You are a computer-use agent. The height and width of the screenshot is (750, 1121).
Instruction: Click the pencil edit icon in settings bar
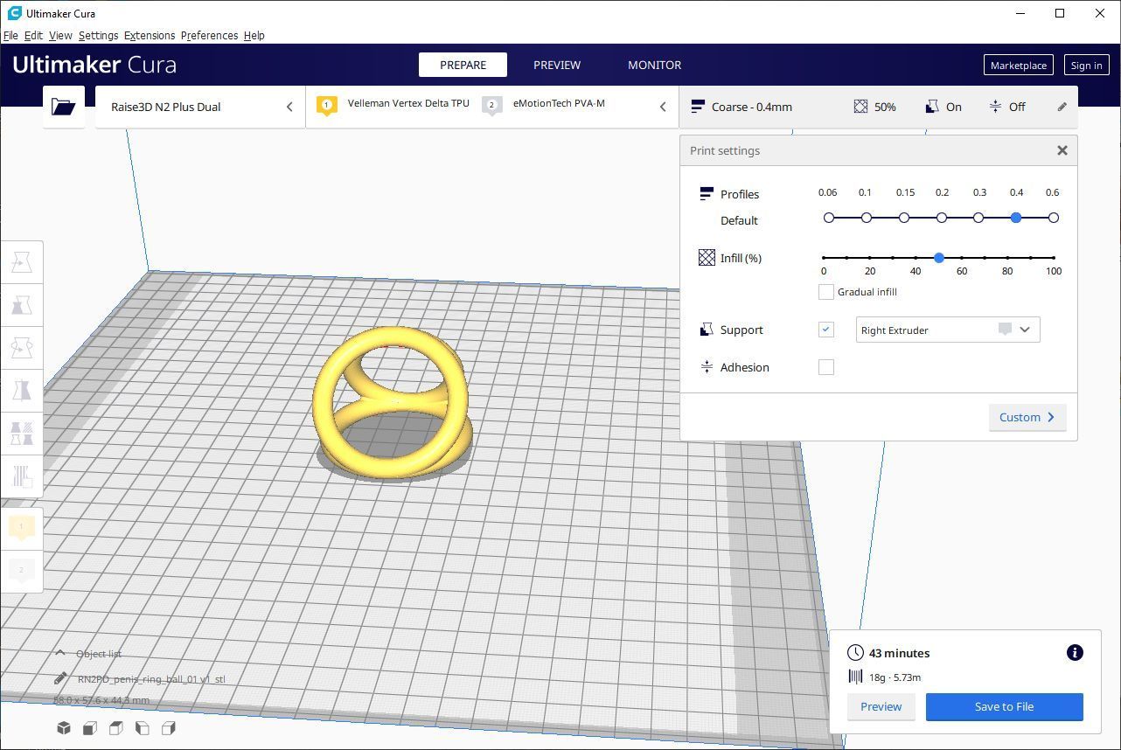(1062, 107)
